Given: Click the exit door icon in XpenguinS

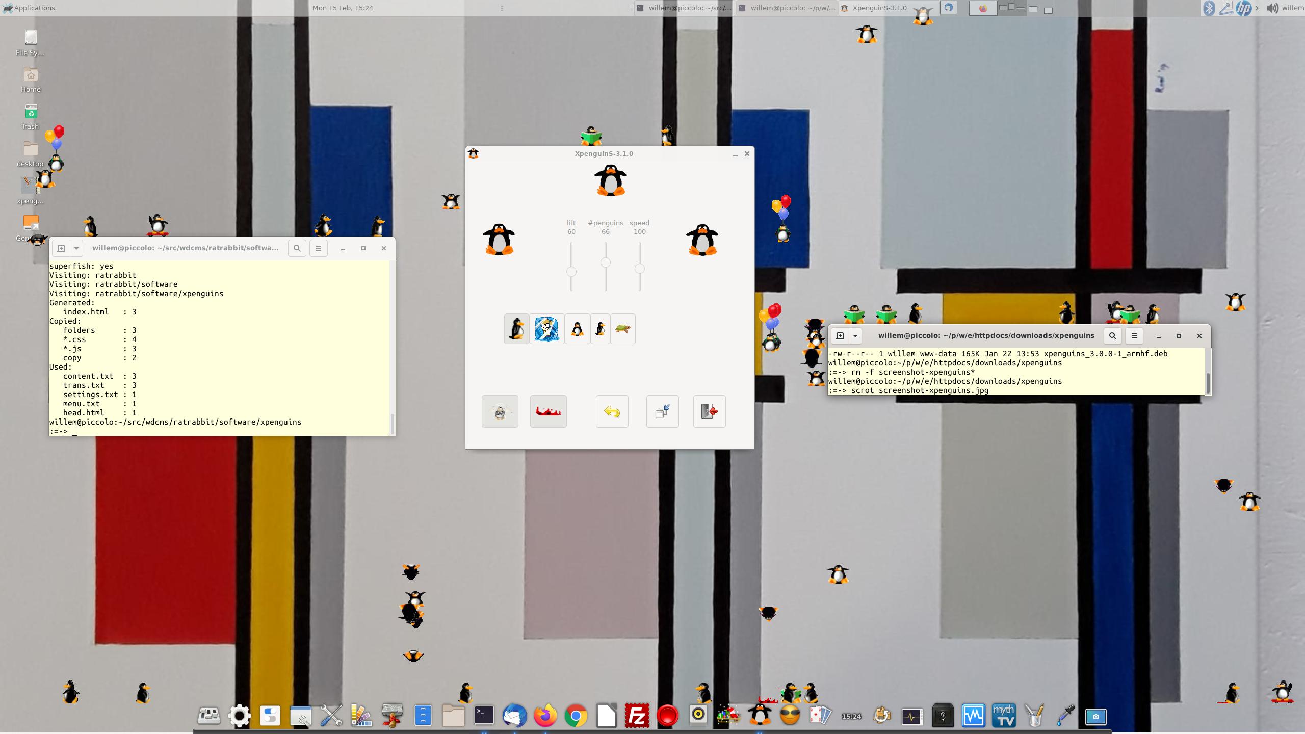Looking at the screenshot, I should [x=709, y=411].
